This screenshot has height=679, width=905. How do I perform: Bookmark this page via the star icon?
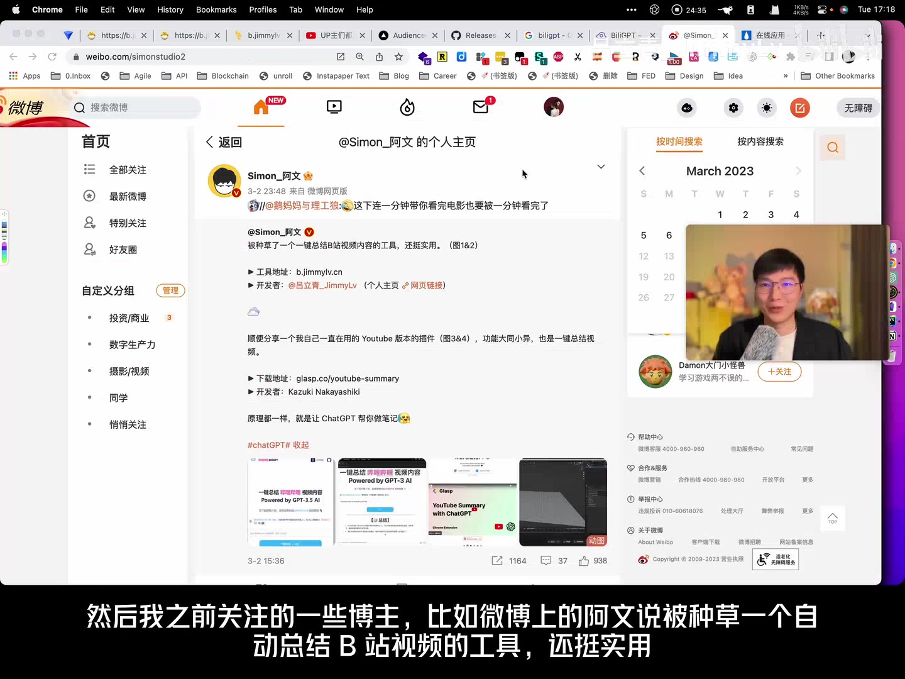pos(398,57)
